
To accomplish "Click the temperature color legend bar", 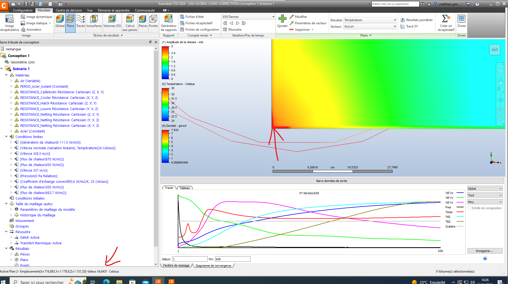I will 166,104.
